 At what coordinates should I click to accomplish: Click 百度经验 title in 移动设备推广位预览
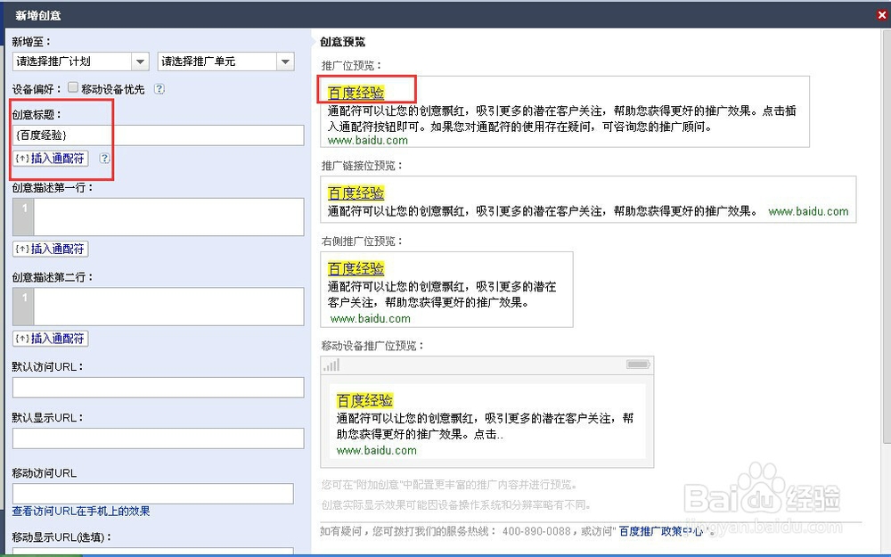364,400
